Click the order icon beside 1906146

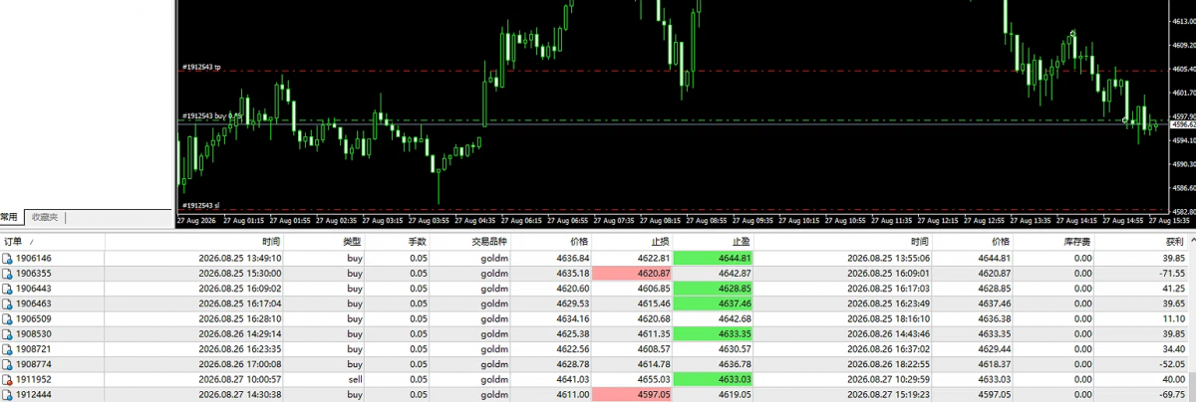[8, 258]
